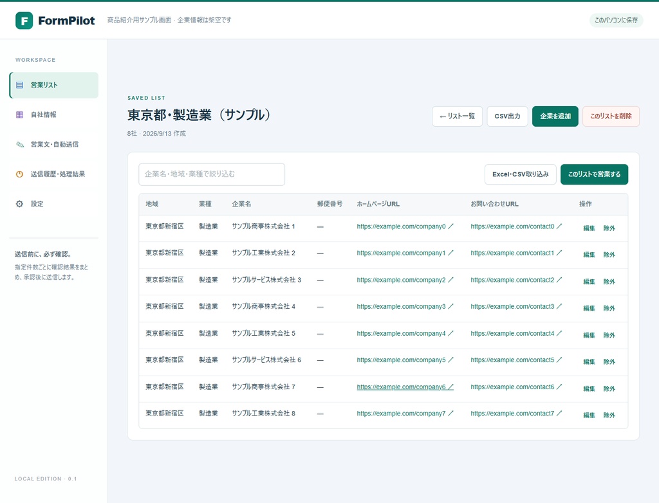Screen dimensions: 659x503
Task: Export the list with CSV出力
Action: coord(507,116)
